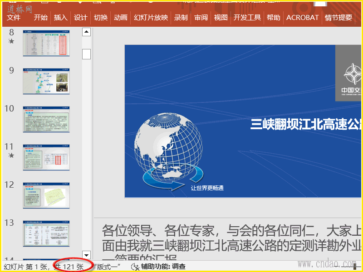Open the 文件 menu
This screenshot has width=363, height=272.
point(14,18)
